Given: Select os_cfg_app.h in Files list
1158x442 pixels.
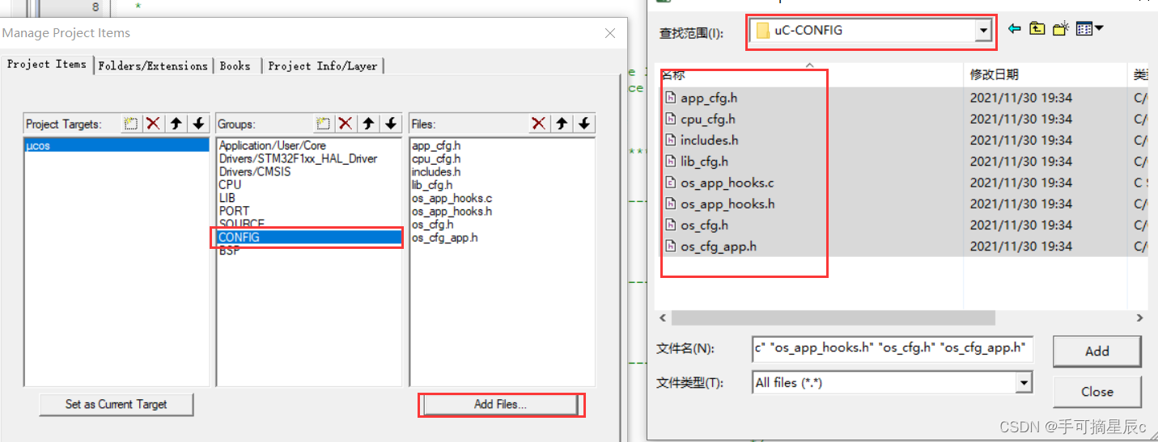Looking at the screenshot, I should tap(445, 238).
